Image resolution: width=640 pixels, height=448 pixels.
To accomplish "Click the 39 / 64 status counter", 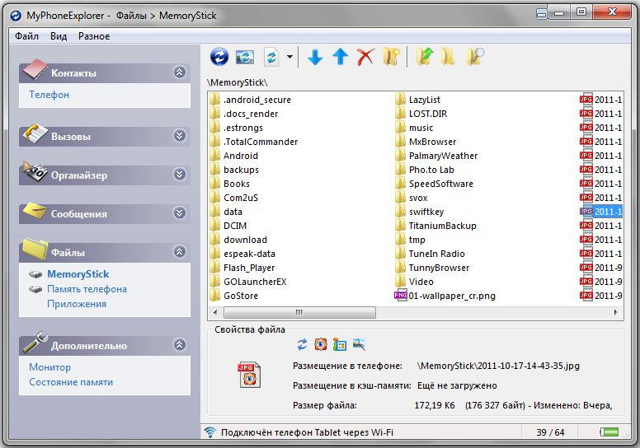I will point(550,432).
